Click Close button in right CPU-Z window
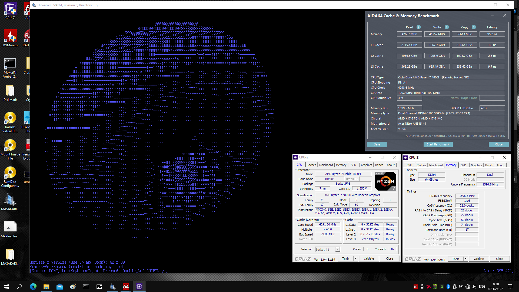Image resolution: width=519 pixels, height=292 pixels. pyautogui.click(x=500, y=259)
